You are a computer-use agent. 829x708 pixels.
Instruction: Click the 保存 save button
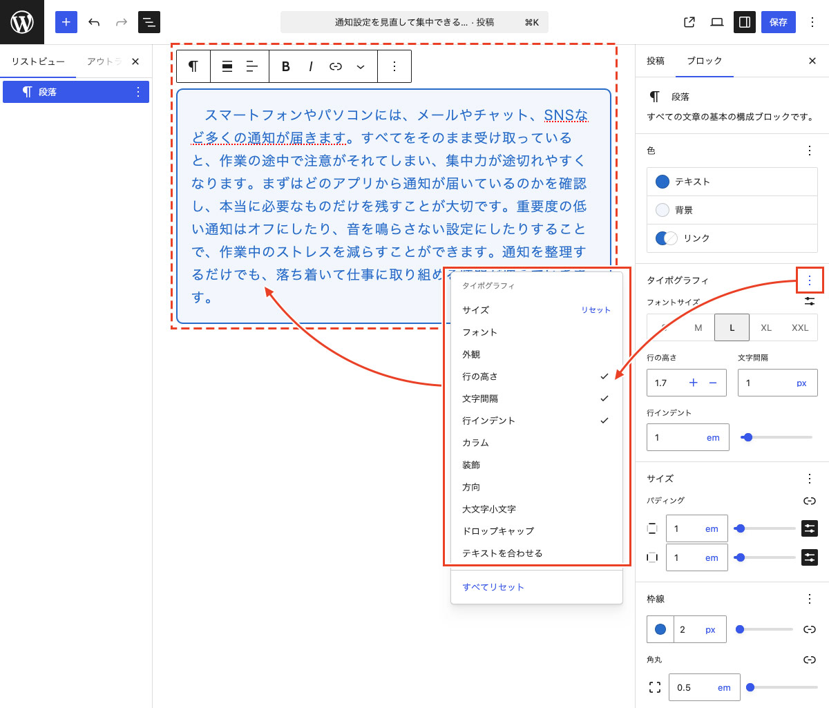[x=779, y=22]
